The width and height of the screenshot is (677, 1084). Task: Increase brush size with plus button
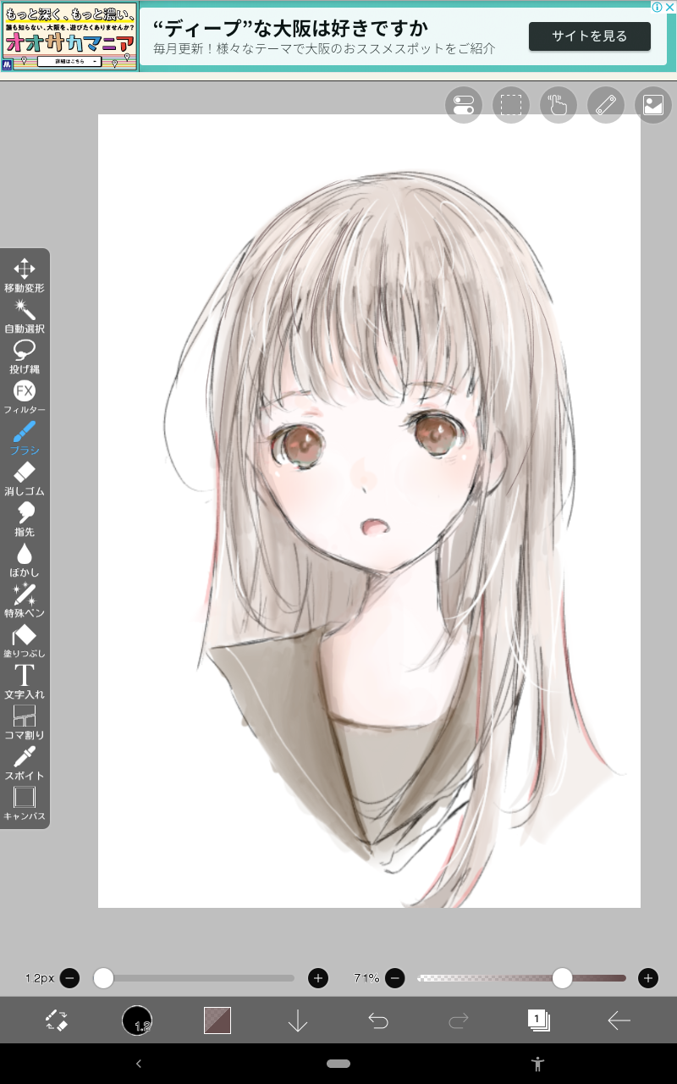318,978
